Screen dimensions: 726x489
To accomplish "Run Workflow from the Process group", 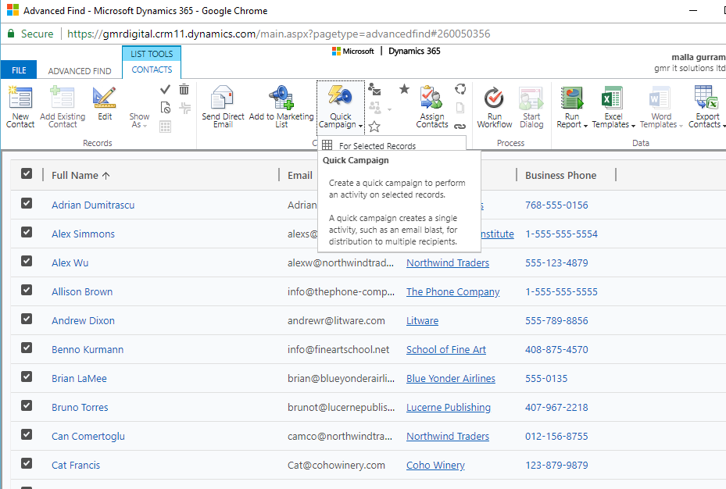I will click(495, 107).
